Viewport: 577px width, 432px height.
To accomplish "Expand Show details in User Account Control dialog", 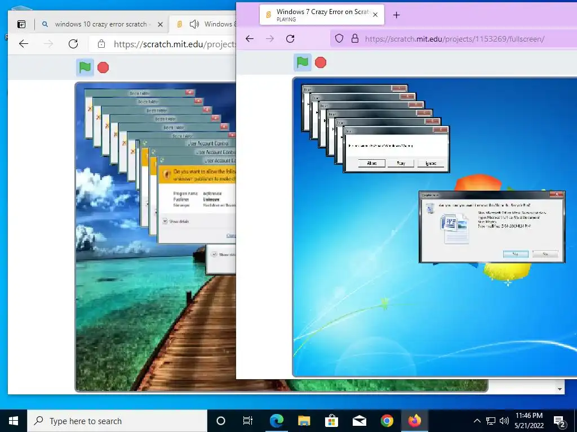I will click(176, 222).
